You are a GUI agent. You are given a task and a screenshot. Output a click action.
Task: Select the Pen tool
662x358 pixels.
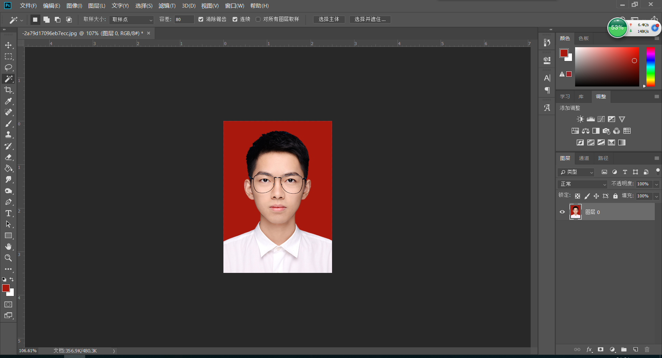(x=8, y=202)
